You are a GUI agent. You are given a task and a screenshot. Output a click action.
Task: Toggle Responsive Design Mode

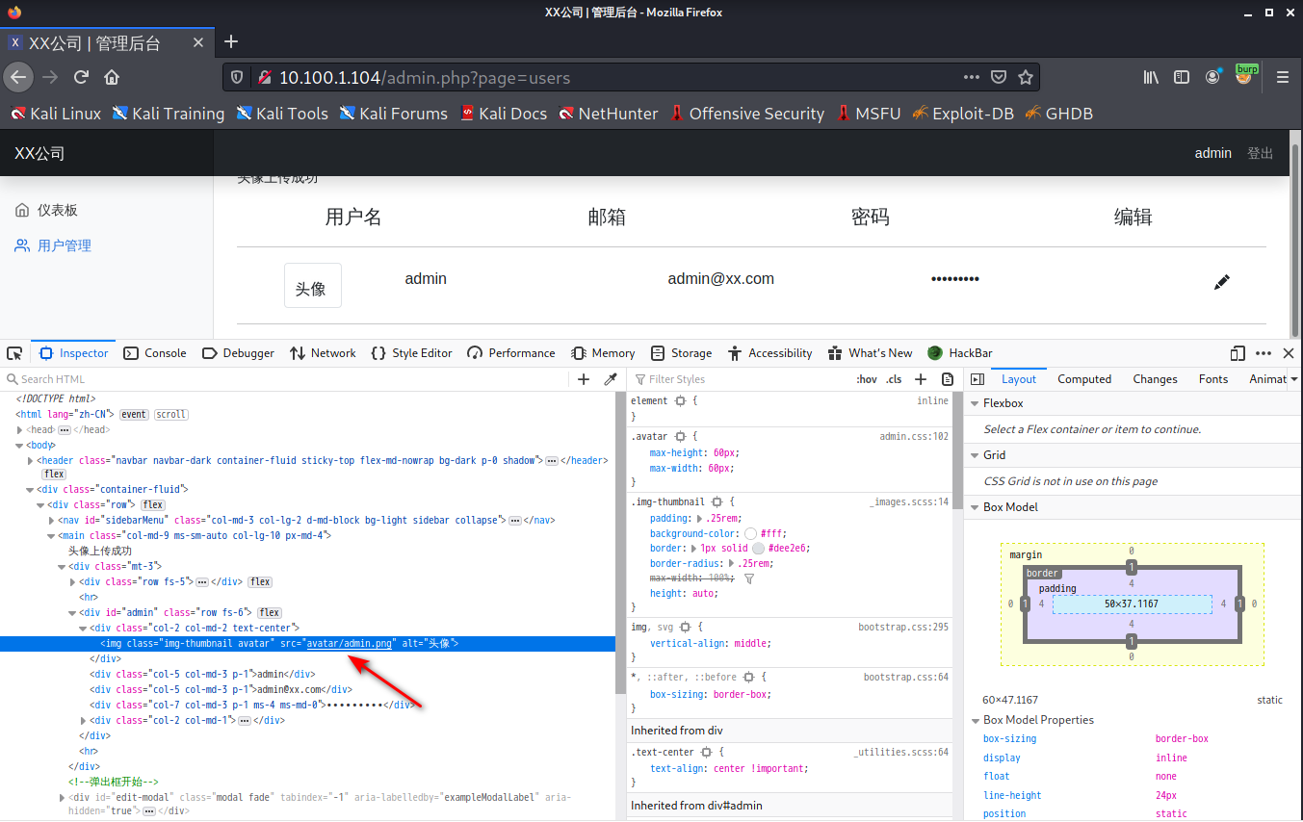[1237, 353]
